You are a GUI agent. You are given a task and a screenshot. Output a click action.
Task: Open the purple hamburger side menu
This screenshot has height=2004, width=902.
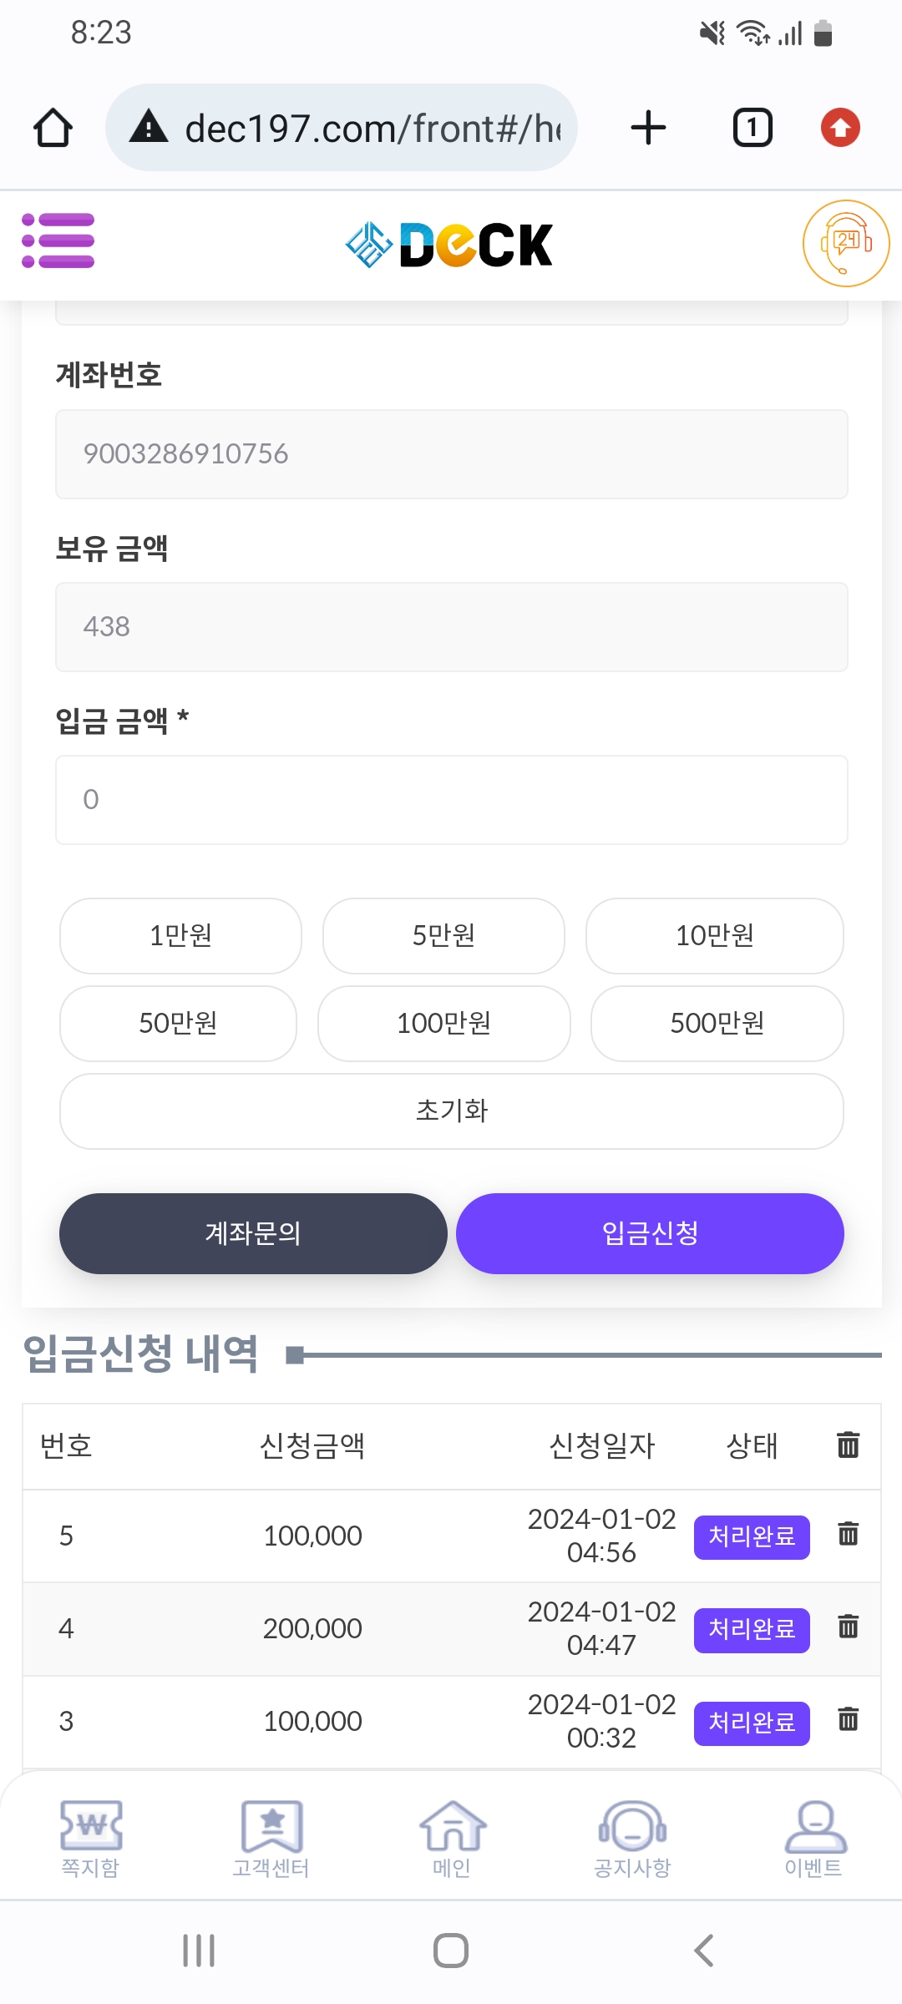click(58, 241)
